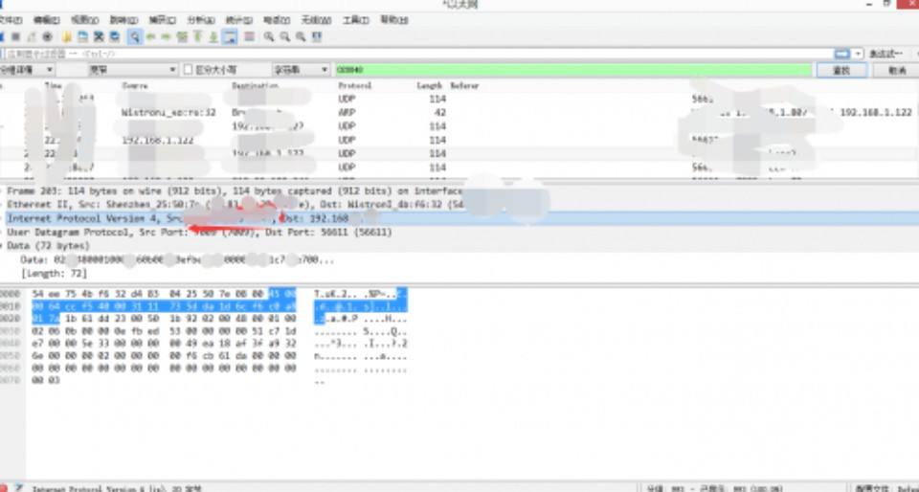Open the search type string dropdown
Image resolution: width=919 pixels, height=492 pixels.
300,70
